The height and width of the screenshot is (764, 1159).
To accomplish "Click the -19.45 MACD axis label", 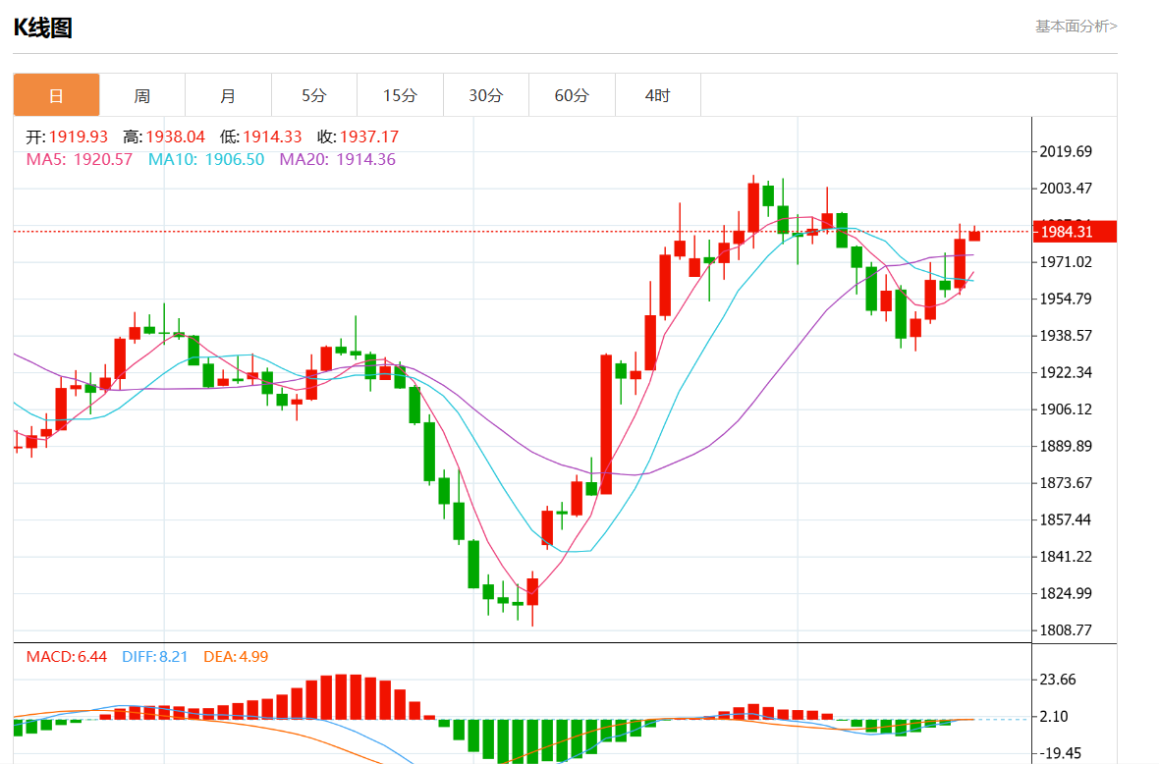I will click(x=1061, y=753).
